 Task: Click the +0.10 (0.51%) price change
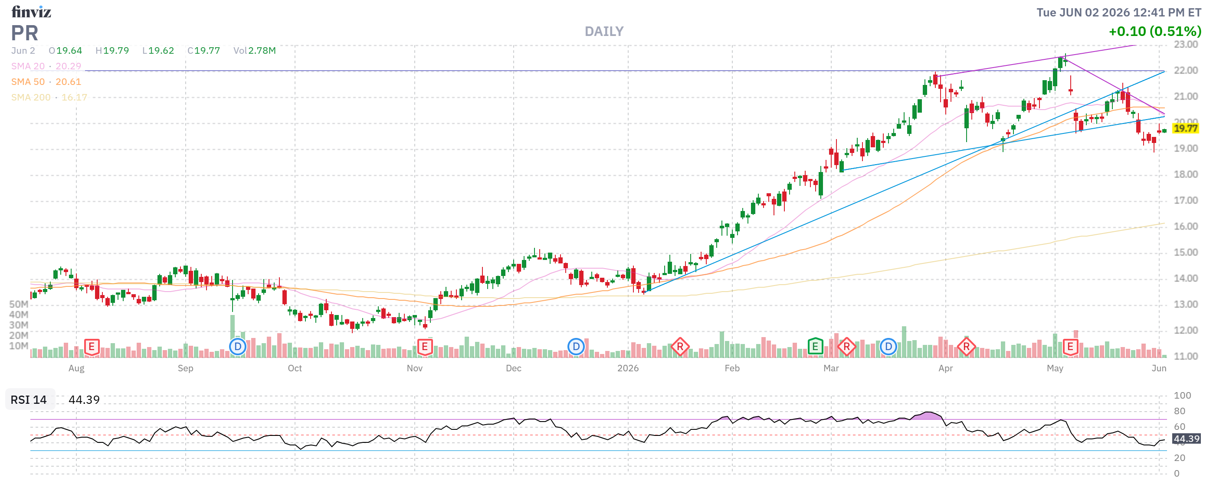point(1154,32)
